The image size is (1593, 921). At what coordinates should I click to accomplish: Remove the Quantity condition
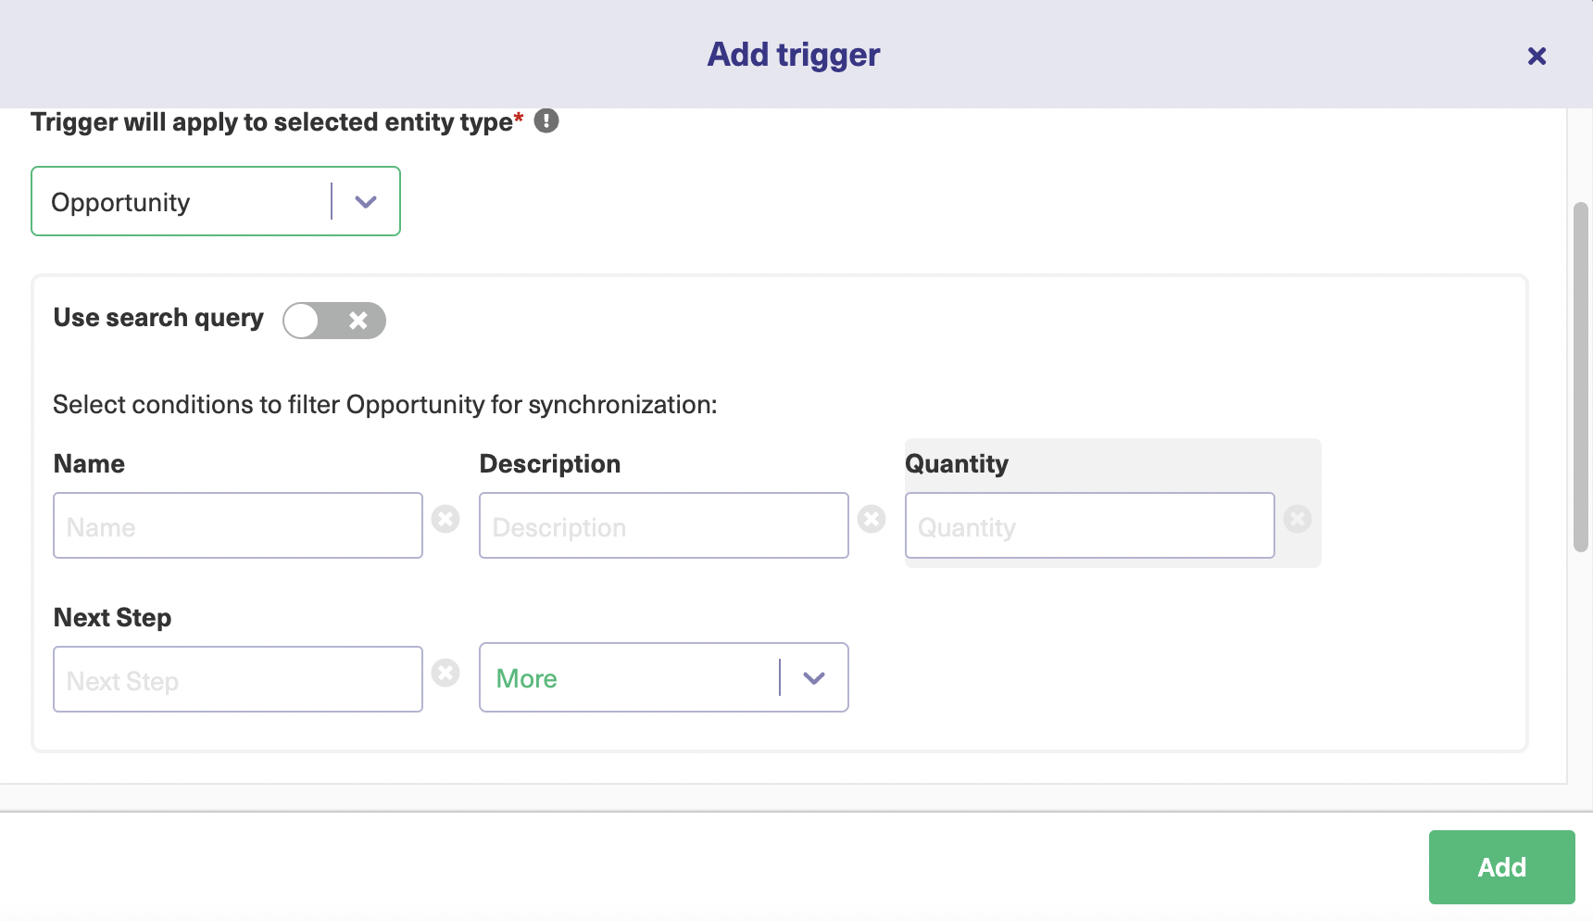coord(1298,519)
